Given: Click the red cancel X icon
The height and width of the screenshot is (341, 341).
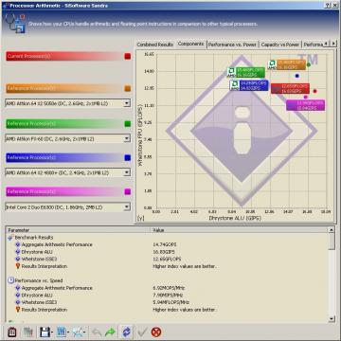Looking at the screenshot, I should pyautogui.click(x=156, y=332).
